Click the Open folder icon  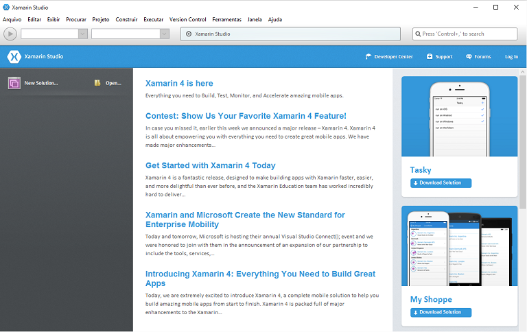[x=97, y=83]
